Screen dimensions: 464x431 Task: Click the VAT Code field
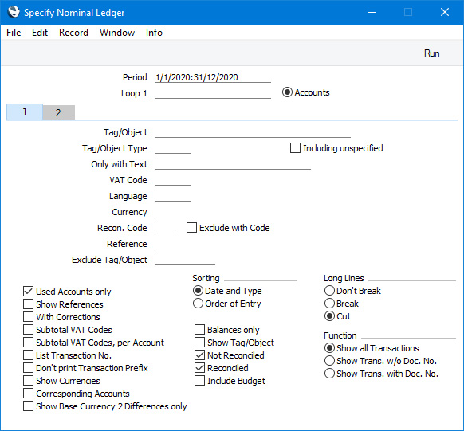173,180
